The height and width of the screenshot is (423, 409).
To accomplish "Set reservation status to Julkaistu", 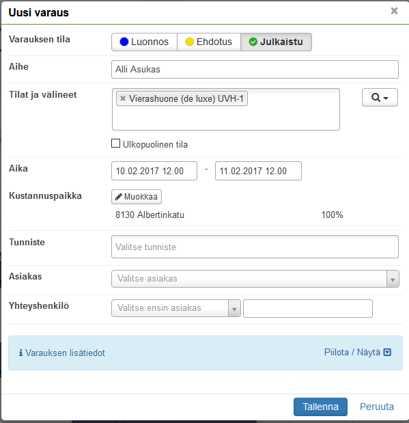I will pyautogui.click(x=276, y=42).
